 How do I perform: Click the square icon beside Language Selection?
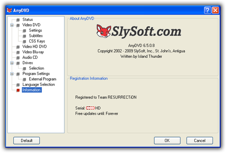[18, 85]
